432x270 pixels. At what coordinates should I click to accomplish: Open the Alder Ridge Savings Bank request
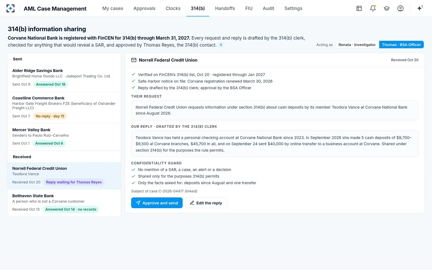point(64,78)
